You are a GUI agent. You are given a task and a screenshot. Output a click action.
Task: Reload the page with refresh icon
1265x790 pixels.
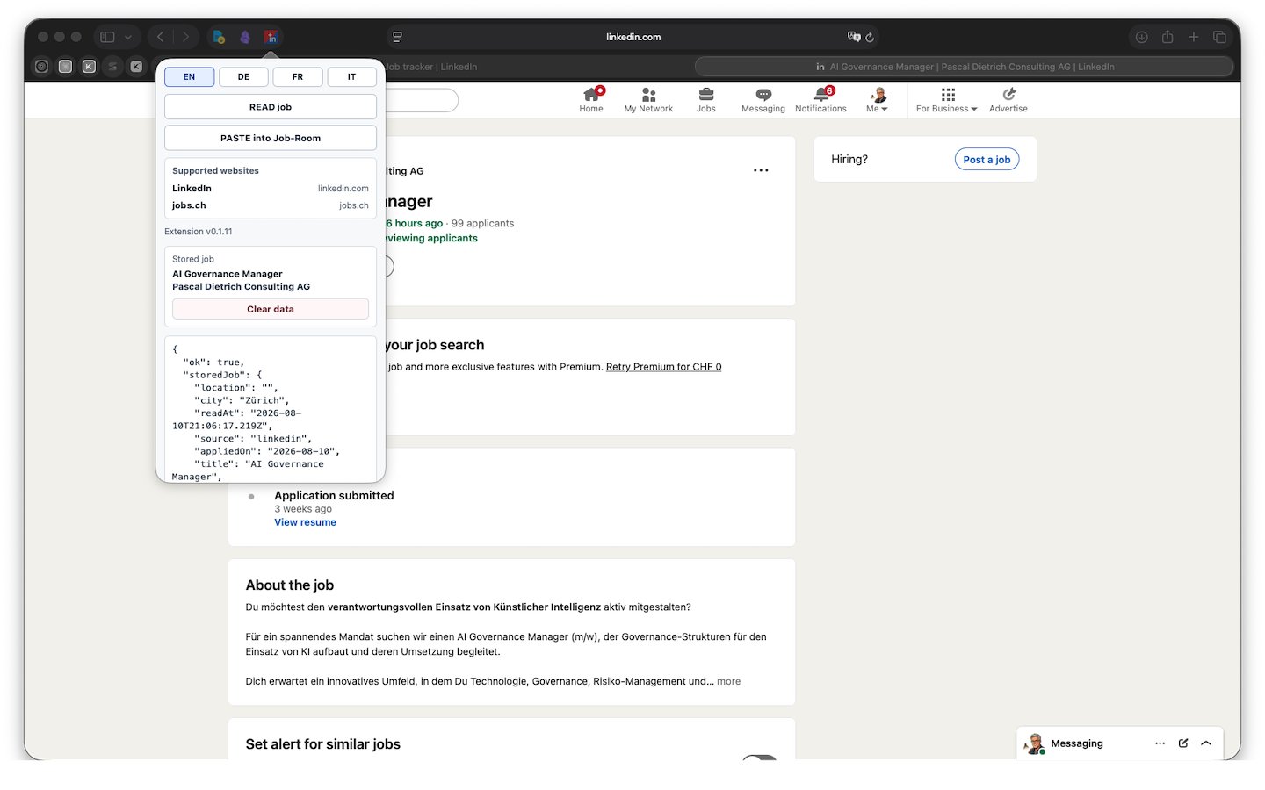[870, 37]
